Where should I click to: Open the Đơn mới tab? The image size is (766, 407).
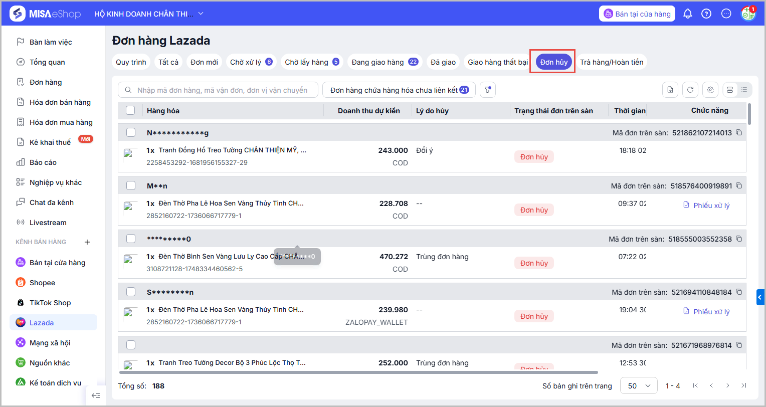pos(205,62)
